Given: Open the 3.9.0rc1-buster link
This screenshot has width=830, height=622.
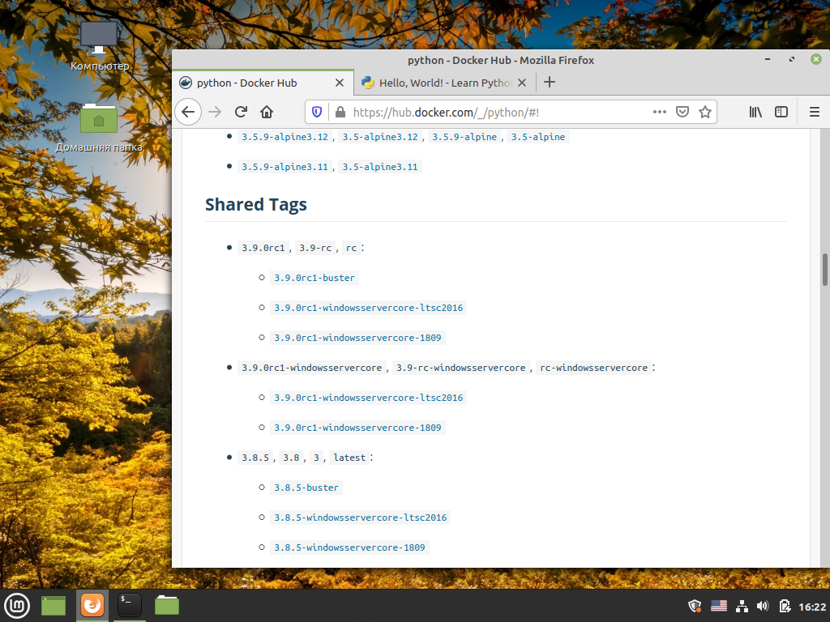Looking at the screenshot, I should click(314, 279).
